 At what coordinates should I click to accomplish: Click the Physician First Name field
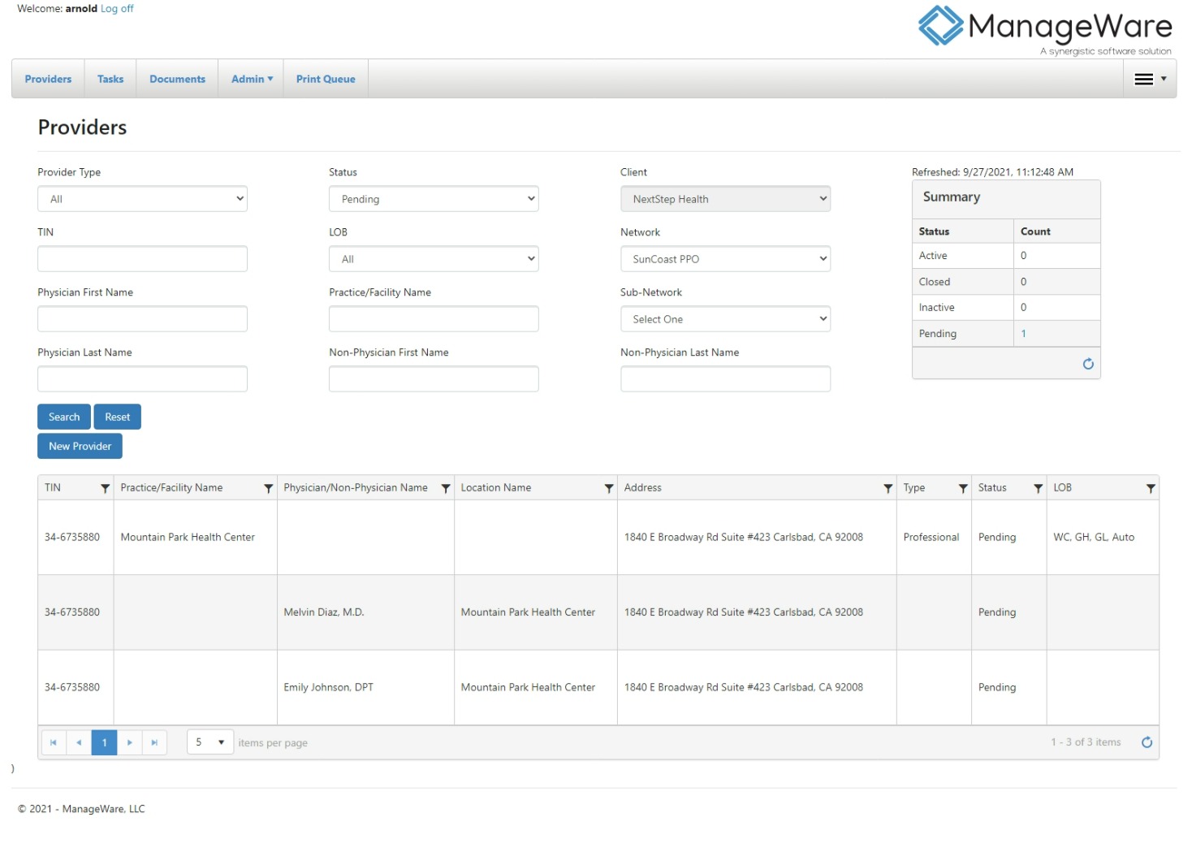pos(142,319)
